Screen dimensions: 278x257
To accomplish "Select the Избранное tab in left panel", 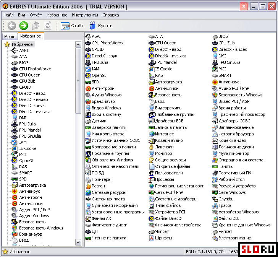I will click(x=31, y=36).
